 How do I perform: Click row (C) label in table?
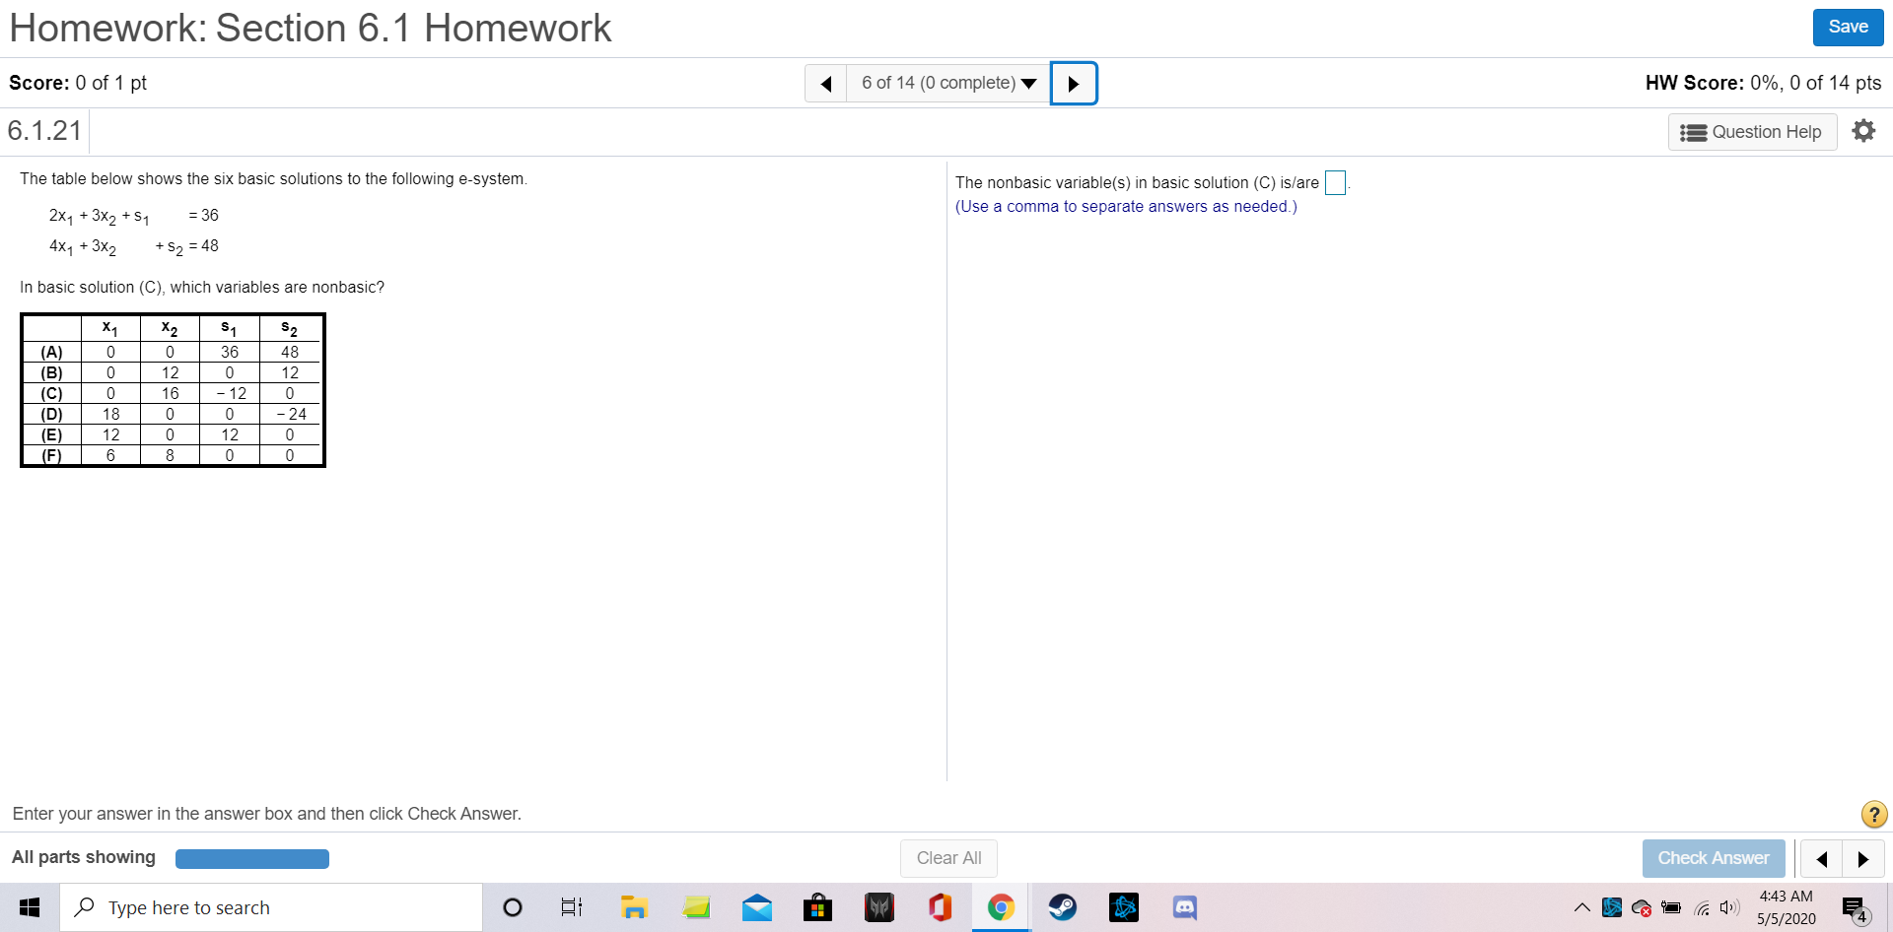pos(51,393)
